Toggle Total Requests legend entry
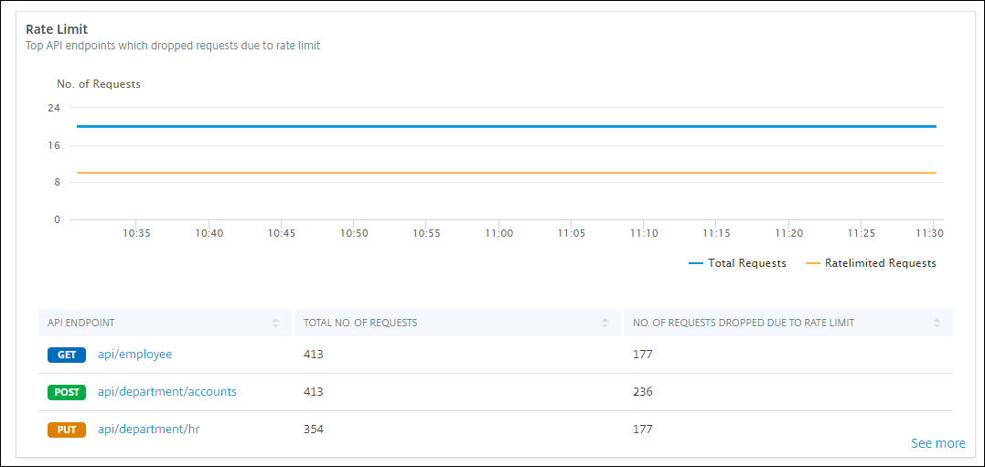985x467 pixels. (x=737, y=263)
